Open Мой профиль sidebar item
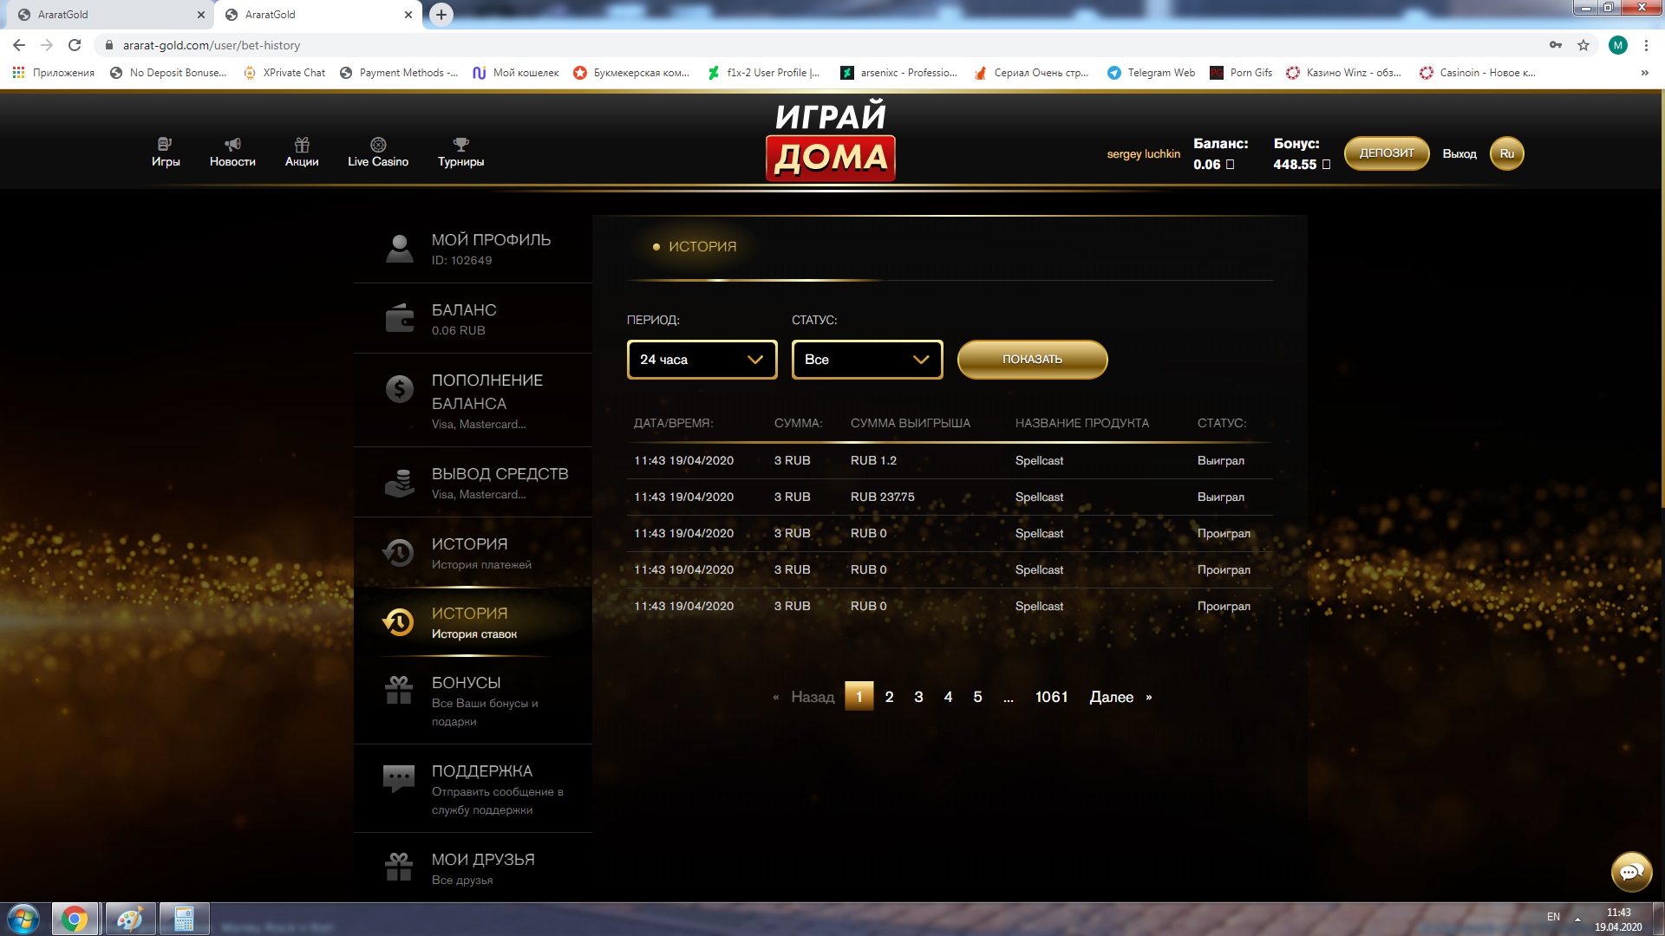This screenshot has width=1665, height=936. (x=490, y=249)
